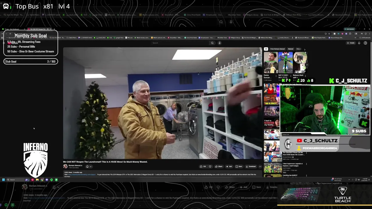
Task: Open the Marathon Timer bookmark
Action: pos(221,38)
